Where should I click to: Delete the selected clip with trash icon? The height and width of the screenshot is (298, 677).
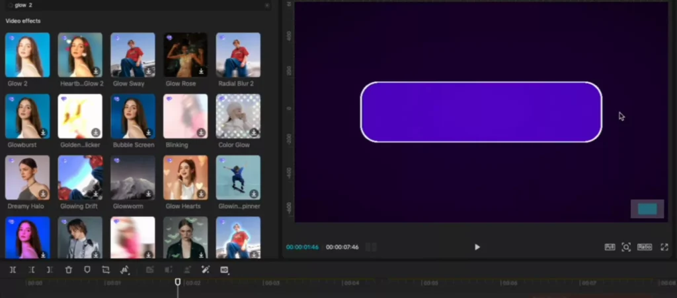pos(69,270)
